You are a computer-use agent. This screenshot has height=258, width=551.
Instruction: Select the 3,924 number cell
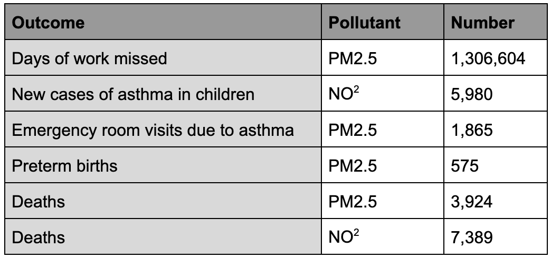(x=472, y=201)
